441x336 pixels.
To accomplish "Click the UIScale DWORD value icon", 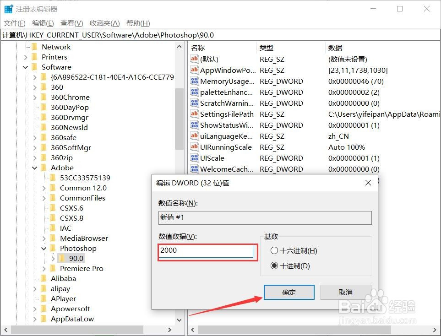I will coord(194,158).
